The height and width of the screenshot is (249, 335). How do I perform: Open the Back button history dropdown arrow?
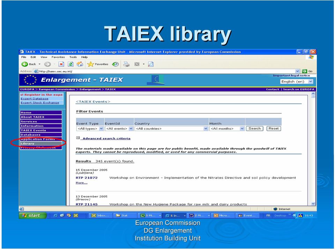39,64
